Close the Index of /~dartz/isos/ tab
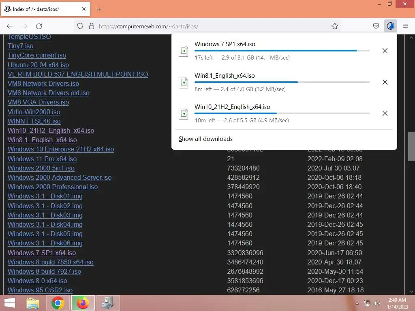 (83, 9)
